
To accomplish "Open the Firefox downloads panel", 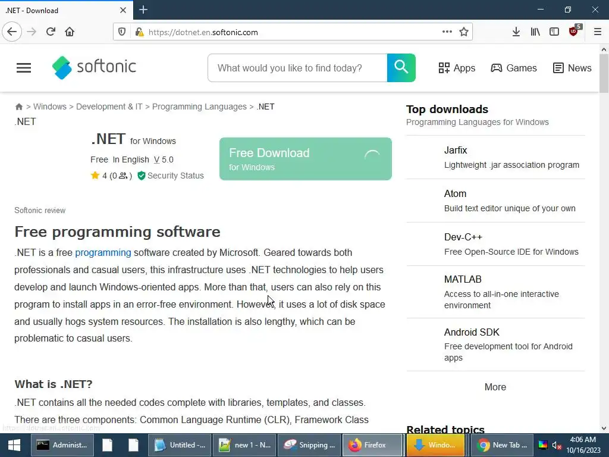I will [x=516, y=32].
